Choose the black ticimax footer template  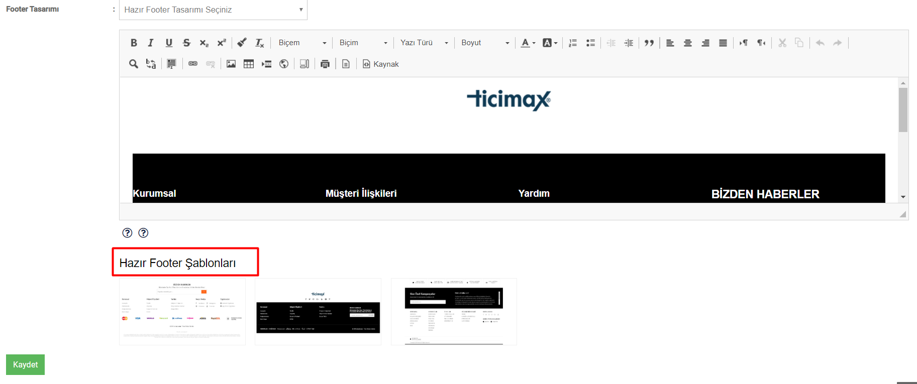(x=318, y=312)
